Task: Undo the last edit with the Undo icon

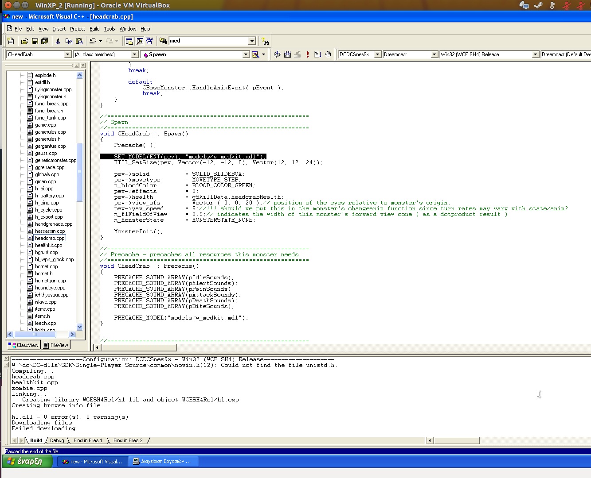Action: [93, 41]
